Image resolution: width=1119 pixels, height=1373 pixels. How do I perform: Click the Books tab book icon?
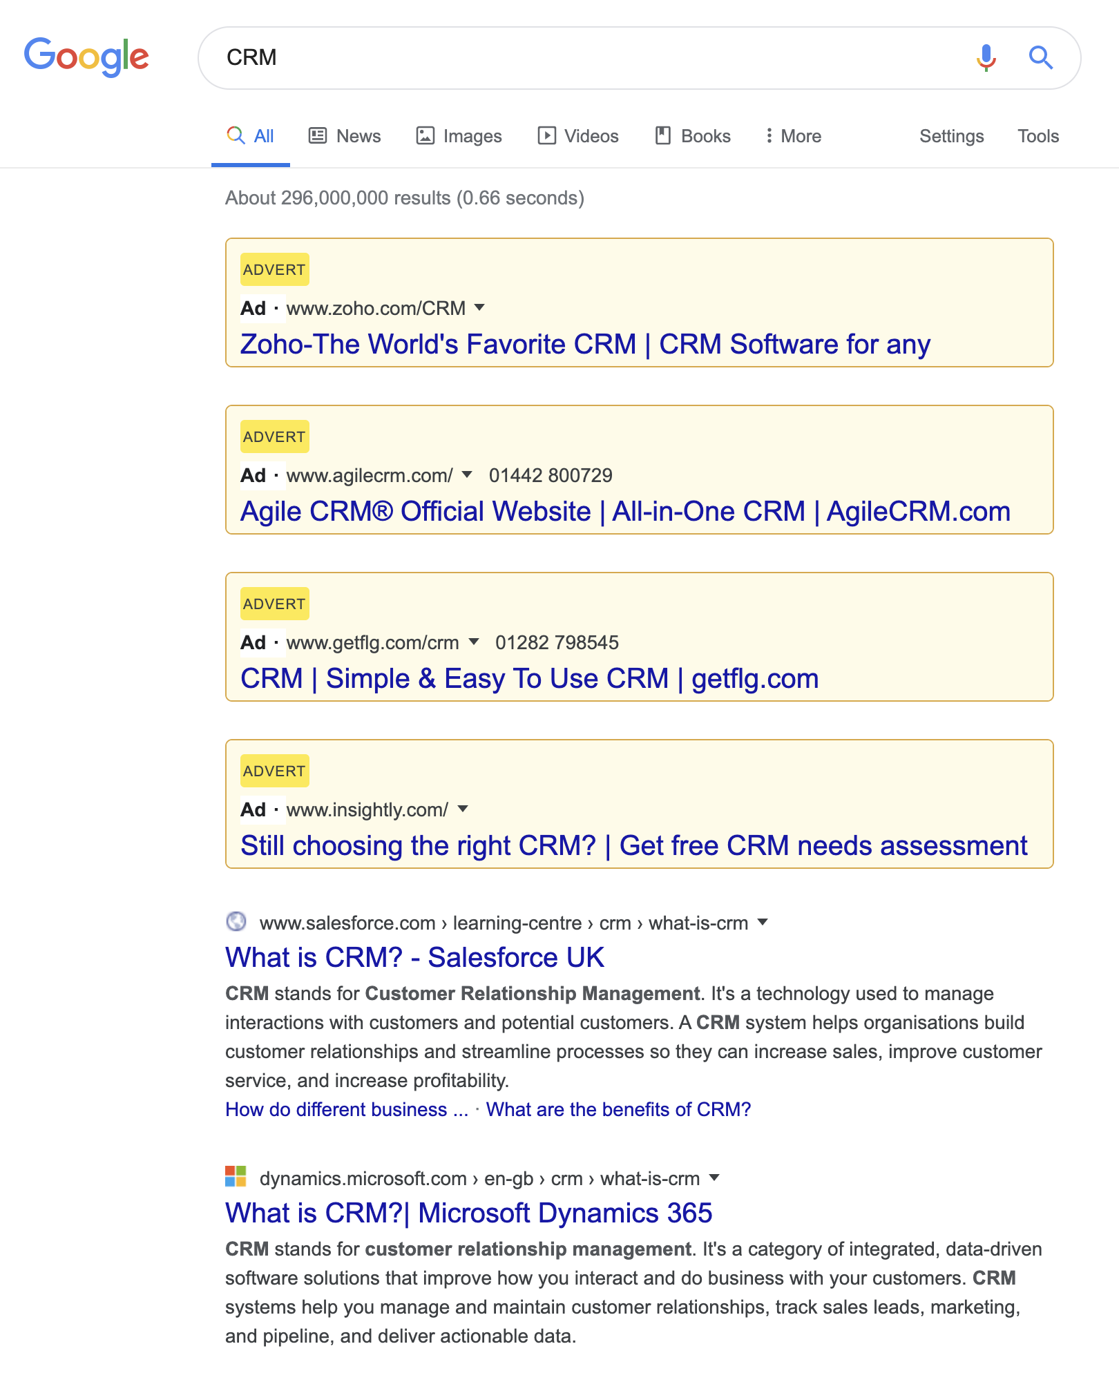(663, 135)
